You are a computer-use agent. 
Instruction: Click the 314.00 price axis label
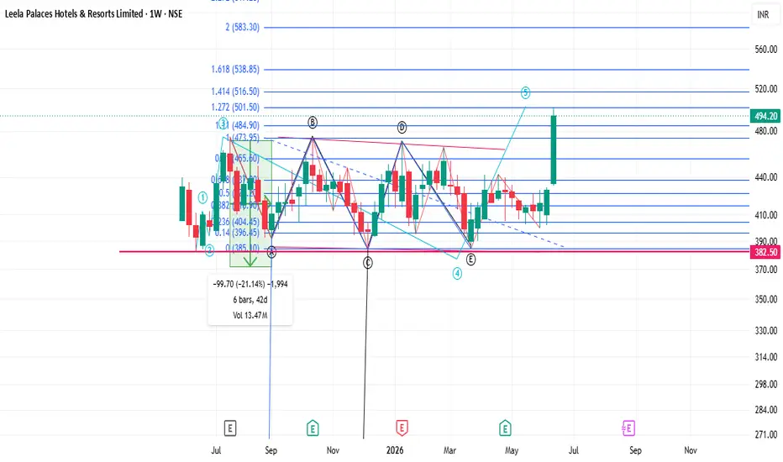click(x=765, y=357)
